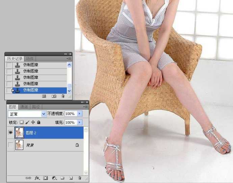Lock transparent pixels of 图层 2
This screenshot has width=233, height=183.
pyautogui.click(x=22, y=122)
